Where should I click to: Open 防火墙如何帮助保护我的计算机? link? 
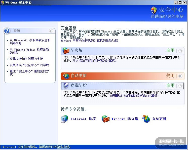tap(94, 61)
